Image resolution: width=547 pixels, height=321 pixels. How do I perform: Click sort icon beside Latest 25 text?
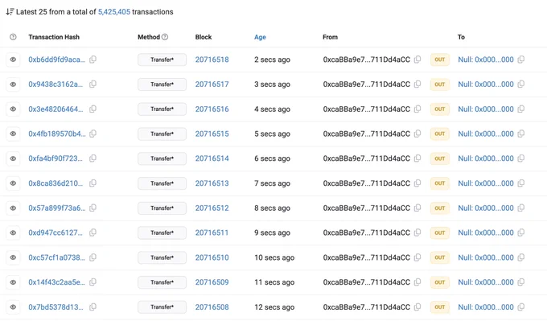(10, 12)
